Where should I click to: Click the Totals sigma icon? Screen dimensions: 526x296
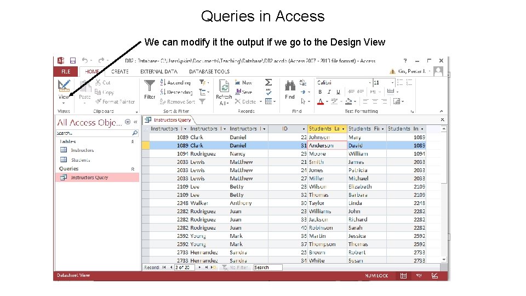coord(268,83)
